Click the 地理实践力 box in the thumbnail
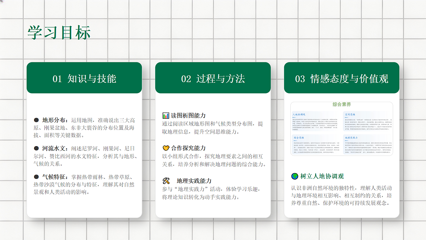Image resolution: width=426 pixels, height=240 pixels. [x=367, y=144]
